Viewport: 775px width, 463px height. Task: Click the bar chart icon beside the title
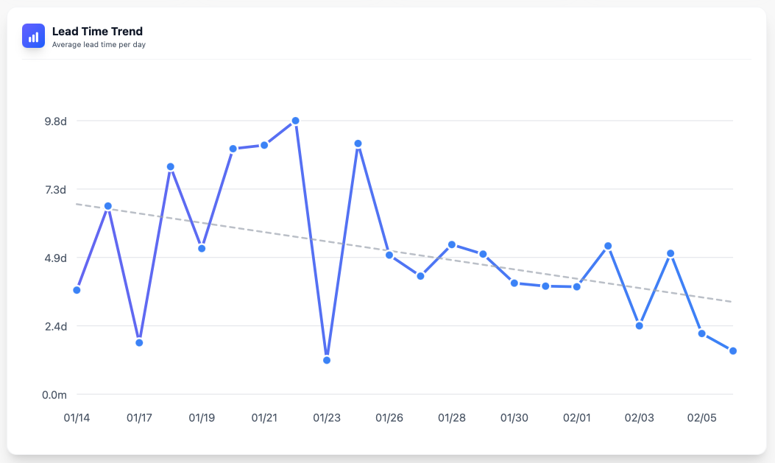point(34,36)
